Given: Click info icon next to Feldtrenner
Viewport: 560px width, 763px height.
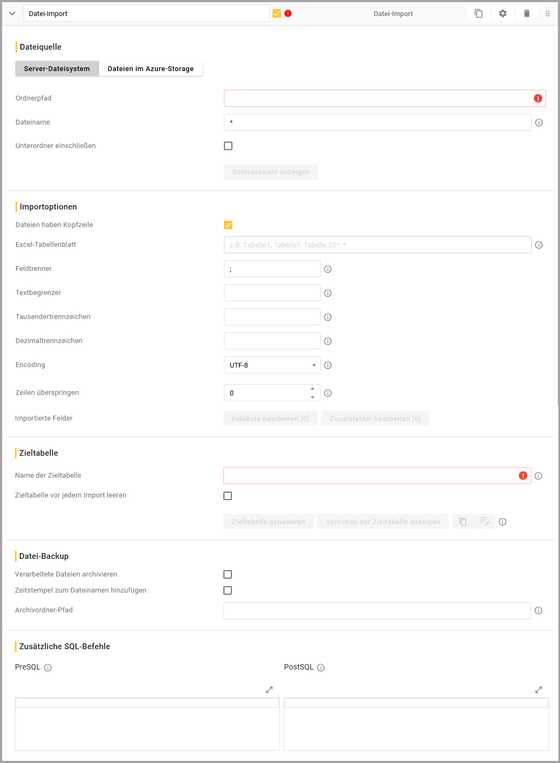Looking at the screenshot, I should point(328,269).
